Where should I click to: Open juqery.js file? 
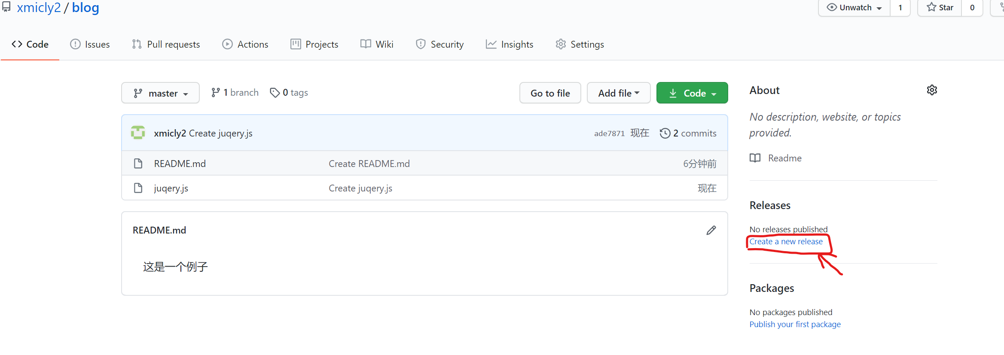coord(171,188)
